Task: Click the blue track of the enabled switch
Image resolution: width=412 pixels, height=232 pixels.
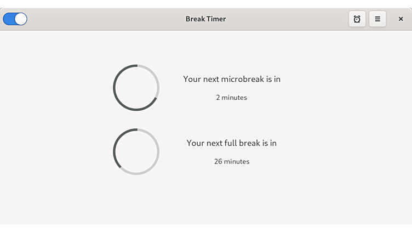Action: (x=8, y=19)
